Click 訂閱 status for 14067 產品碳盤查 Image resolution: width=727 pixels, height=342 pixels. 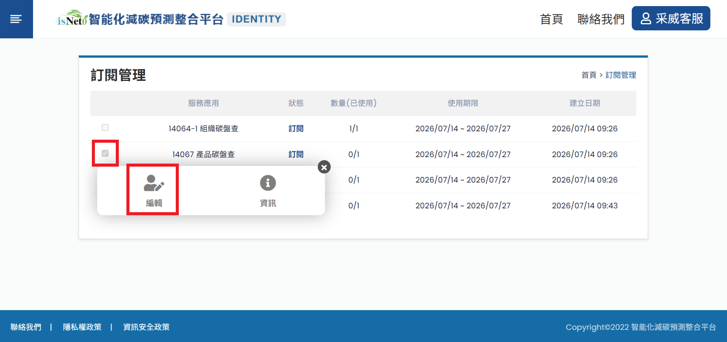pyautogui.click(x=296, y=154)
